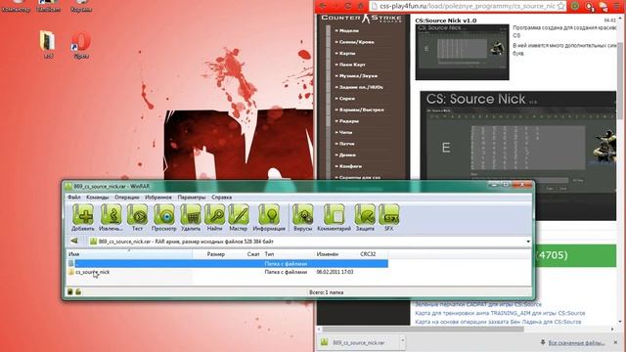Image resolution: width=626 pixels, height=352 pixels.
Task: Bookmark the page with the star icon
Action: click(x=560, y=6)
